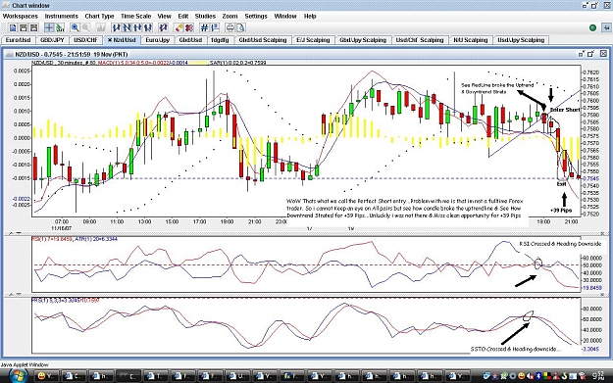Image resolution: width=613 pixels, height=383 pixels.
Task: Click the "Enter Short" chart annotation
Action: (565, 110)
